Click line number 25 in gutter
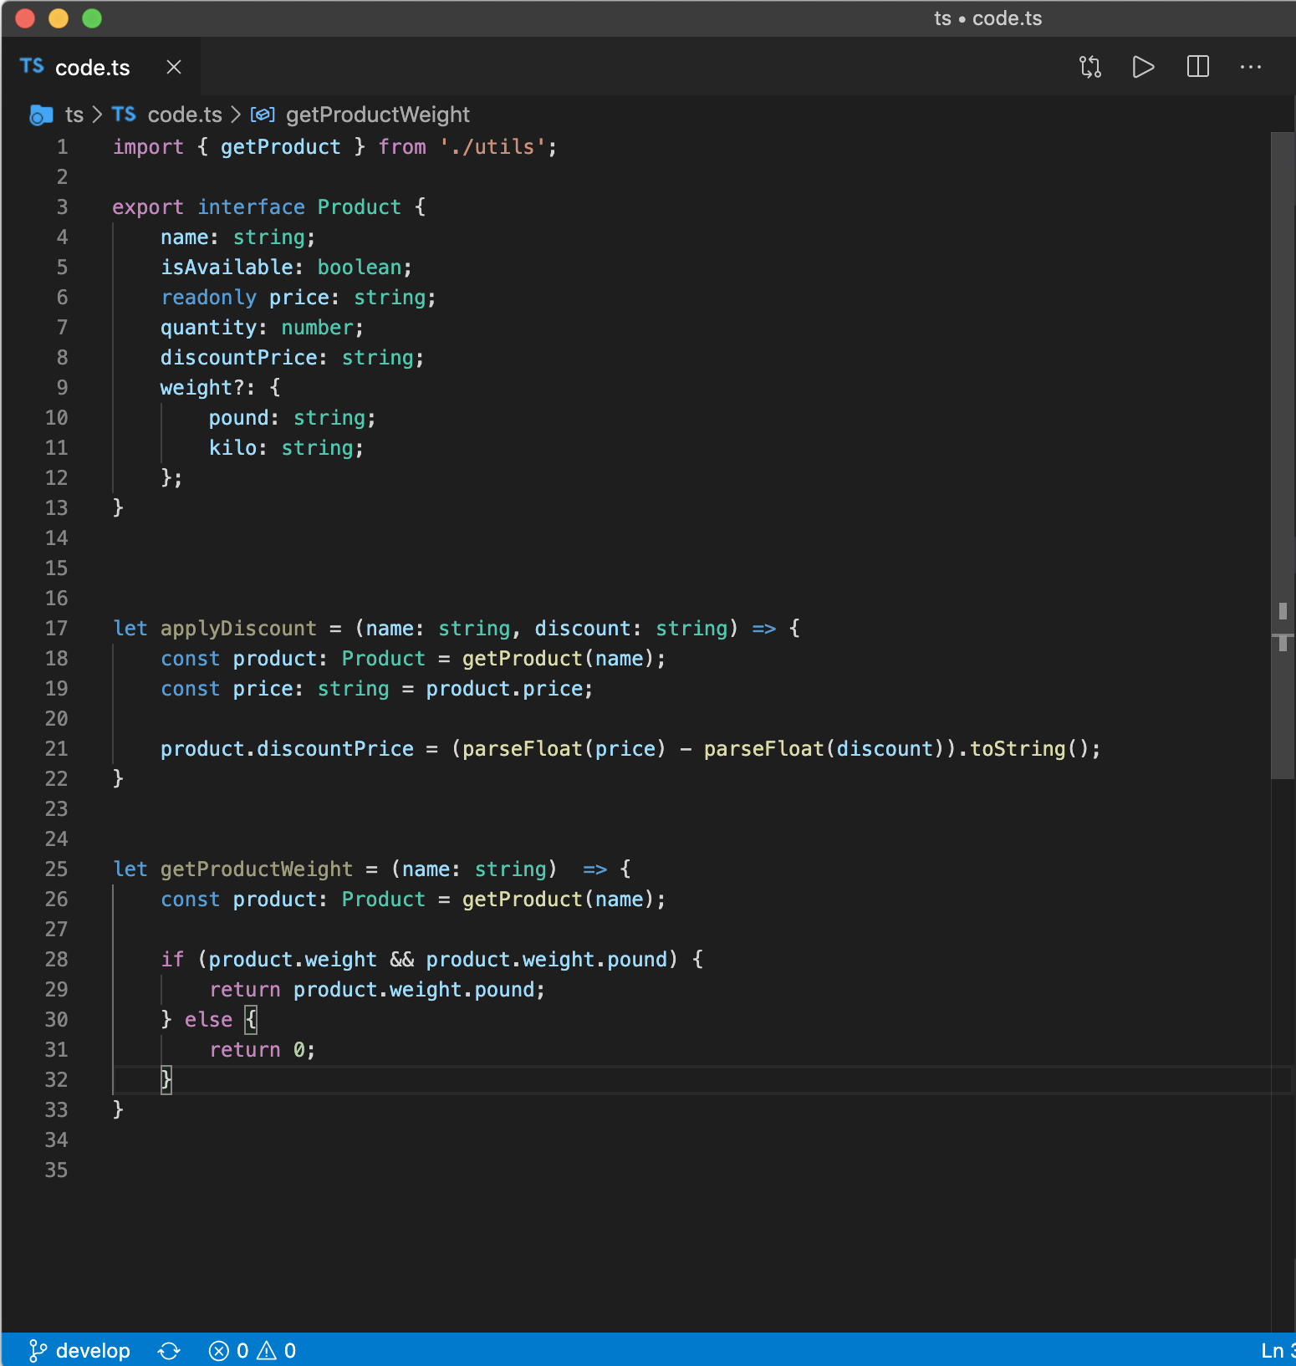 click(56, 869)
